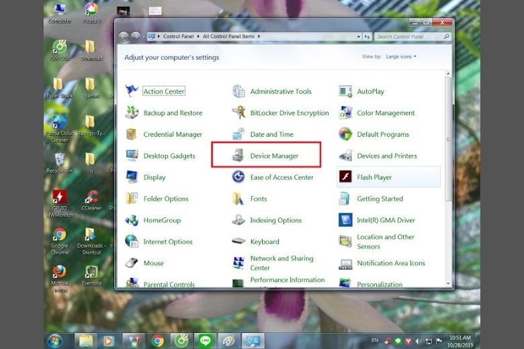Open Flash Player settings
524x349 pixels.
pos(374,177)
